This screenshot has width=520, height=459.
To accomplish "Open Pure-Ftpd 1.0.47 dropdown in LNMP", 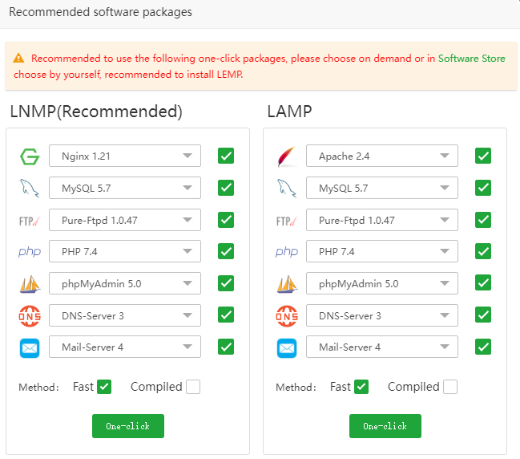I will [x=125, y=220].
